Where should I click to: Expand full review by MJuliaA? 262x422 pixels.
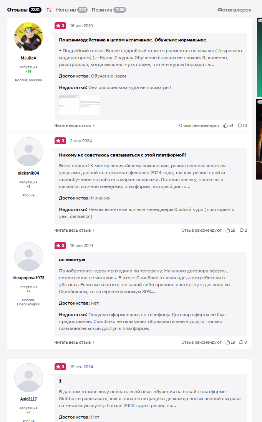point(74,125)
